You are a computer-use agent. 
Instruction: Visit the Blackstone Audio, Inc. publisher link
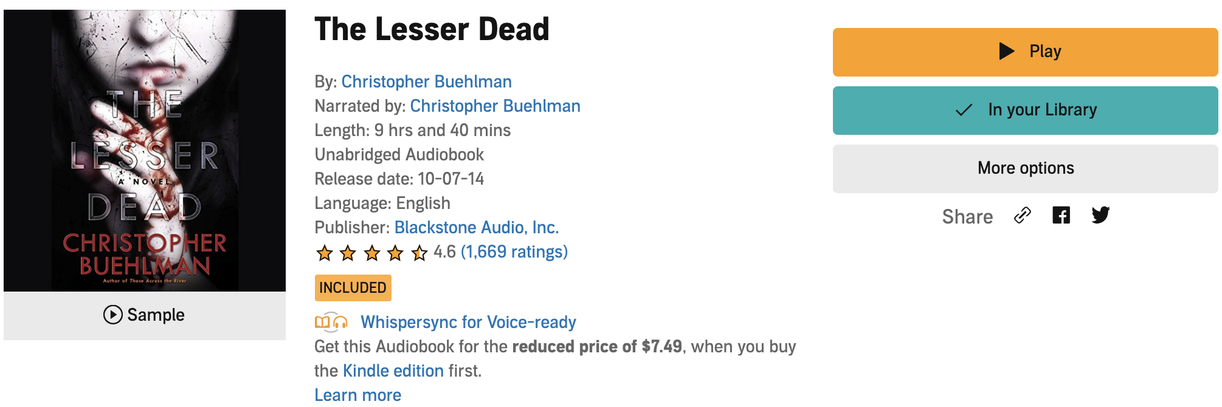point(476,227)
